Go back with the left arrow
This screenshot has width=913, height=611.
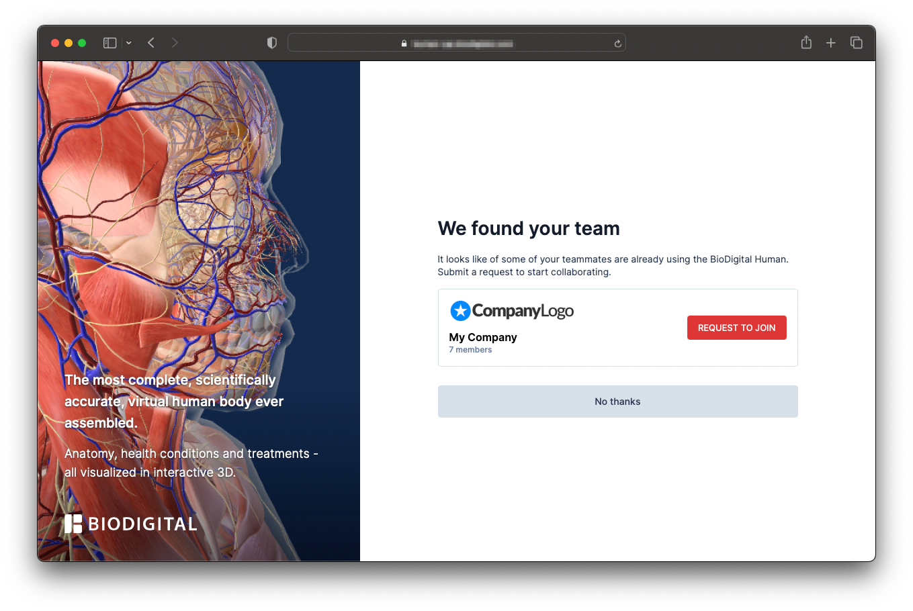(x=151, y=43)
